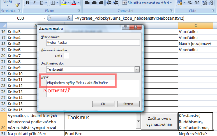Open Vložit paste dropdown

pyautogui.click(x=8, y=5)
